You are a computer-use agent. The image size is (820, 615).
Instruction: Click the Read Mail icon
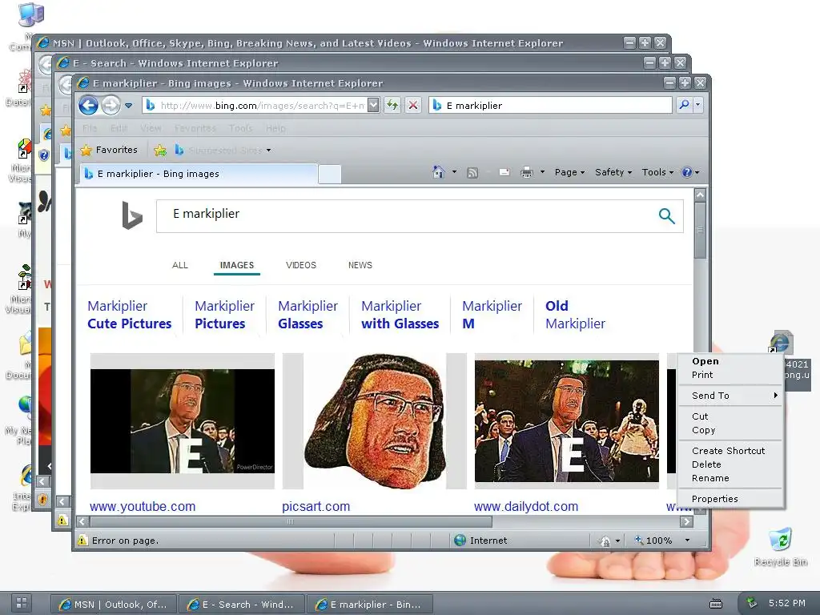coord(504,173)
